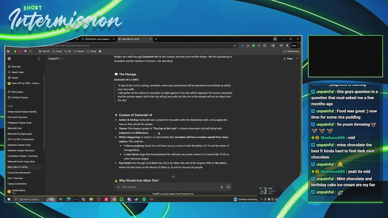This screenshot has height=218, width=388.
Task: Open Video GPT by VEED
Action: pyautogui.click(x=24, y=83)
